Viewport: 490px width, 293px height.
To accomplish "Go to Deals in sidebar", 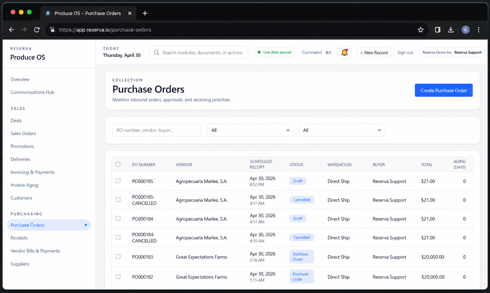I will click(x=16, y=121).
